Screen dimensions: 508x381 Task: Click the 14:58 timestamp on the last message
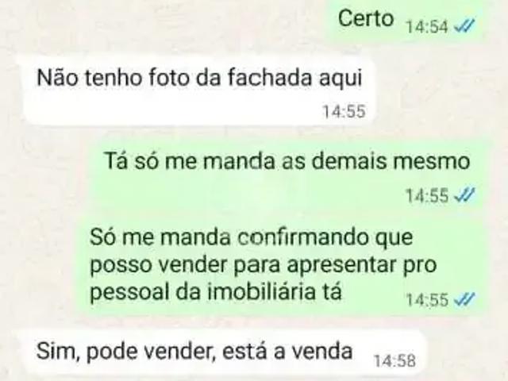coord(394,361)
